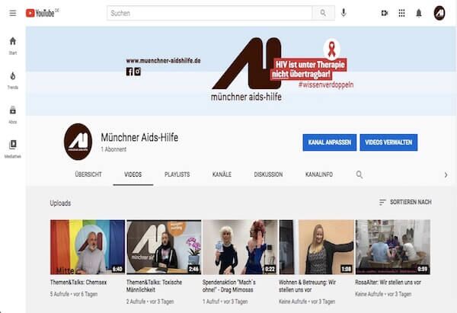
Task: Open the account avatar menu
Action: coord(439,13)
